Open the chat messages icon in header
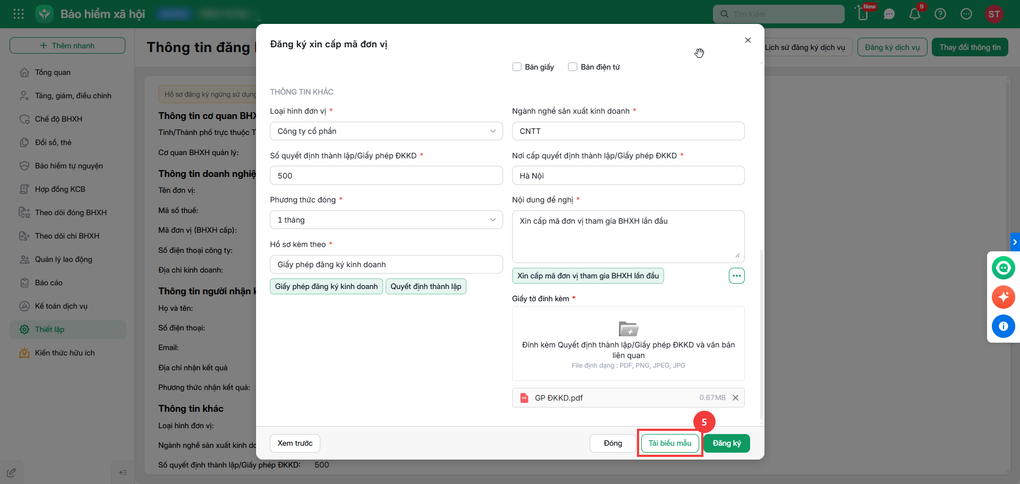Viewport: 1020px width, 484px height. coord(889,14)
